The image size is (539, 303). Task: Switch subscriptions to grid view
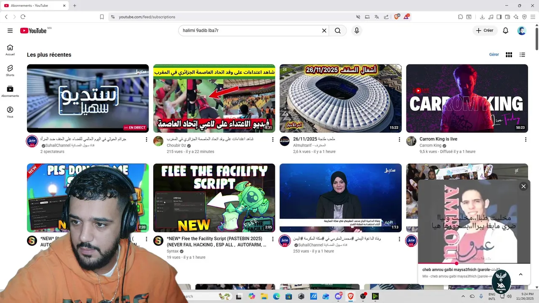[509, 55]
